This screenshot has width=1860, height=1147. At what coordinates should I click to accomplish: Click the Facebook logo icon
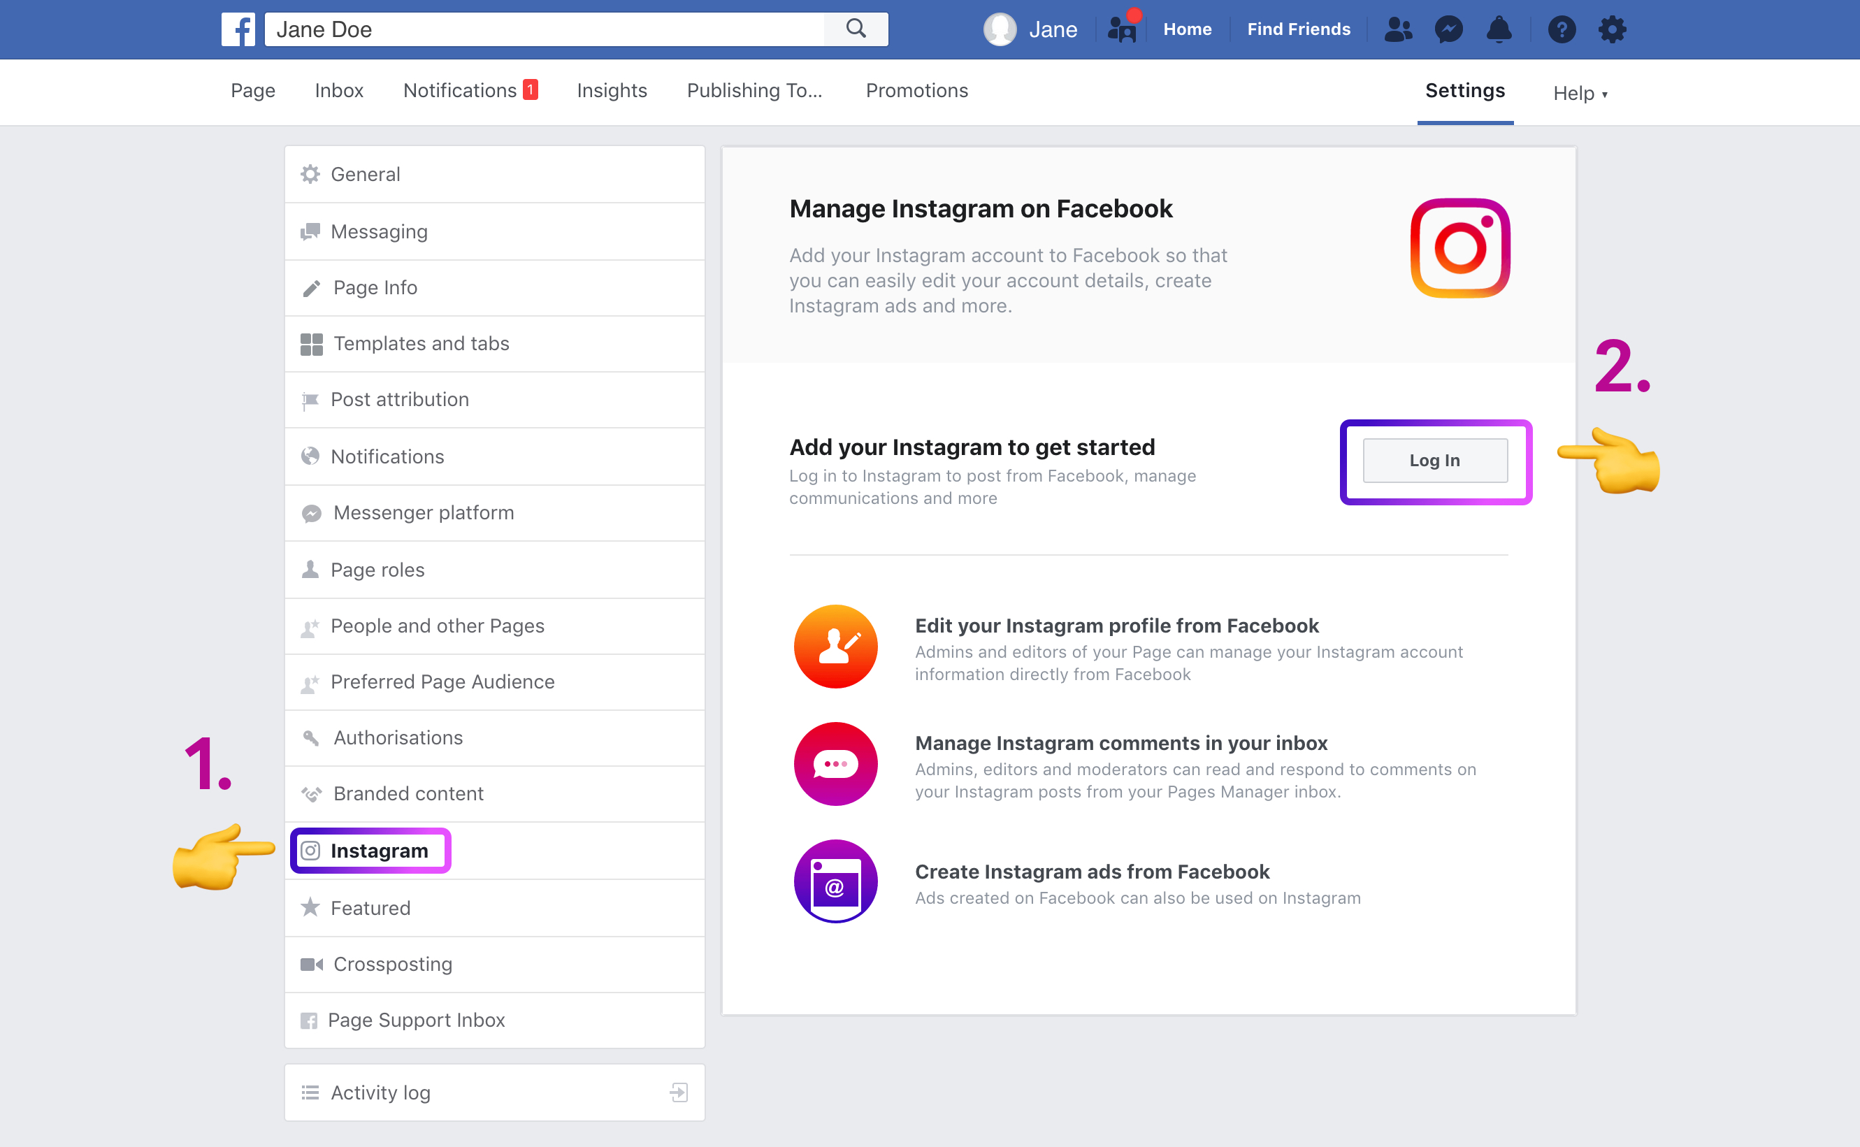click(x=238, y=29)
